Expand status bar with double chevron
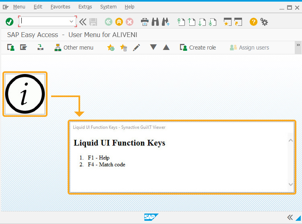The width and height of the screenshot is (302, 224). click(290, 218)
